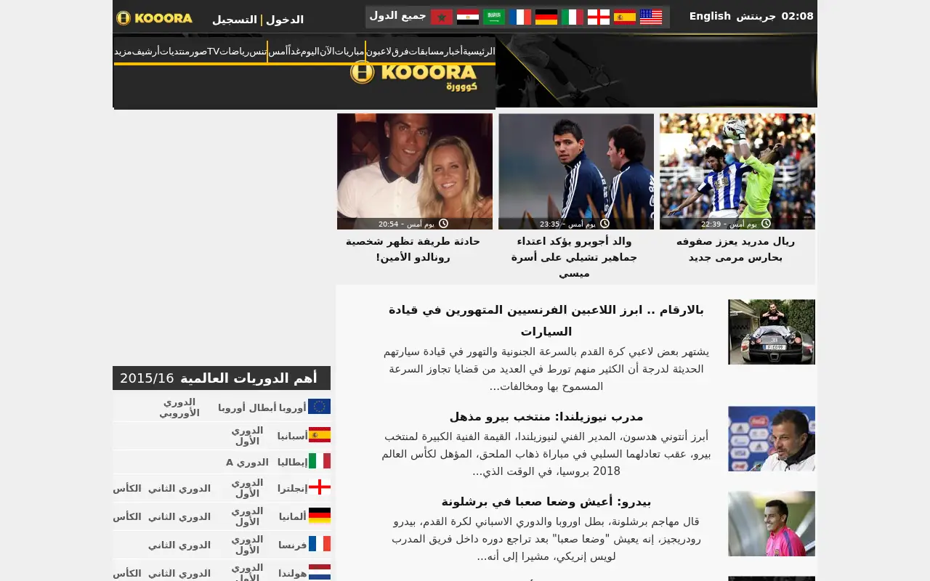The width and height of the screenshot is (930, 581).
Task: Click the Spain flag beside اسبانيا in leagues list
Action: 319,435
